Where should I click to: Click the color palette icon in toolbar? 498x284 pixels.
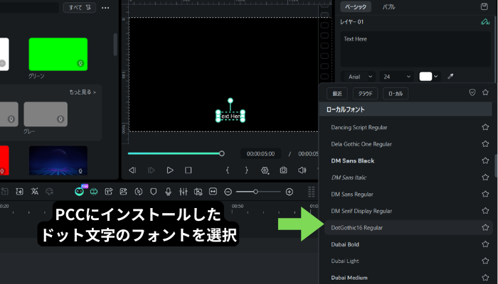click(50, 192)
